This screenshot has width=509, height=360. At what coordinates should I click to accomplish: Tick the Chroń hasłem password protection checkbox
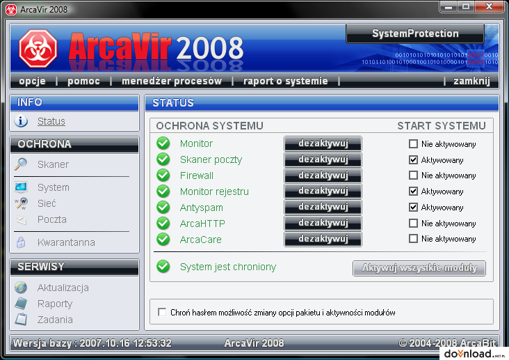click(161, 312)
